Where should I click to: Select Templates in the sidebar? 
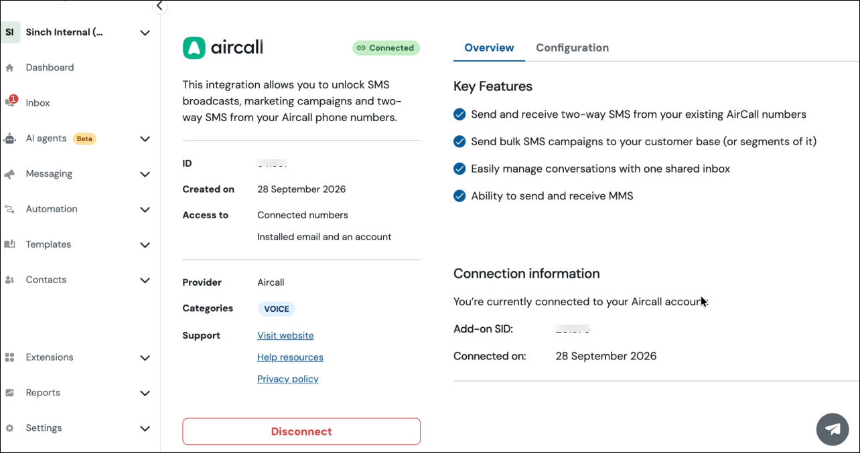pyautogui.click(x=48, y=245)
